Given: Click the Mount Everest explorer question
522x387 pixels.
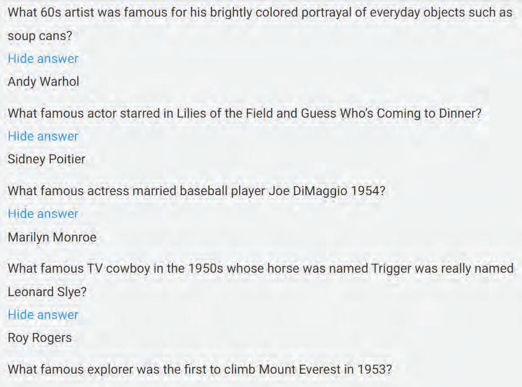Looking at the screenshot, I should 200,369.
